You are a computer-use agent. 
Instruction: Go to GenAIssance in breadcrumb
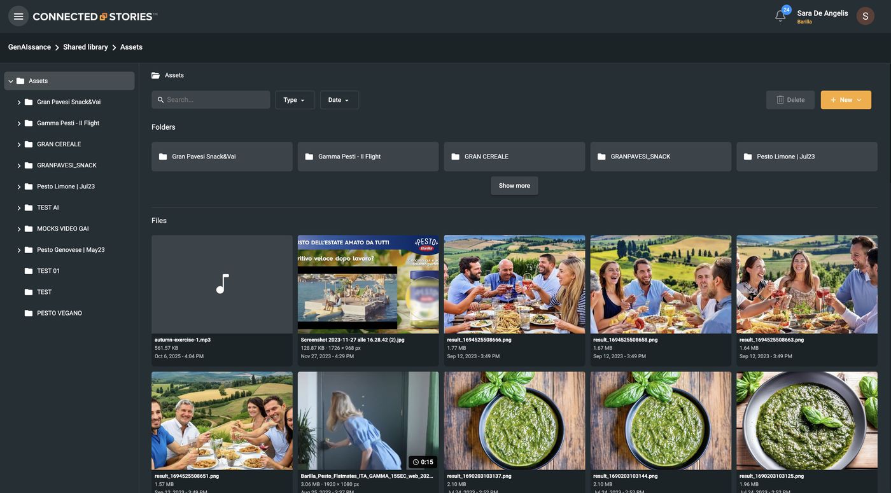29,47
